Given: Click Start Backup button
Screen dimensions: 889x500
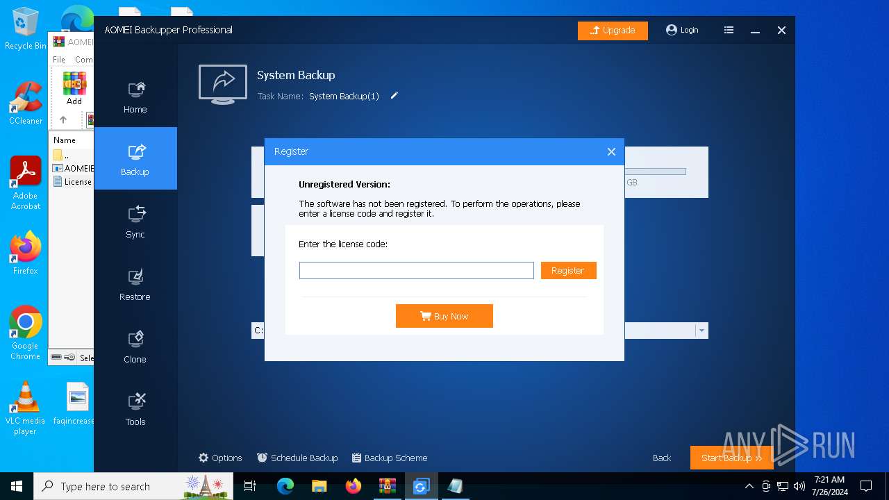Looking at the screenshot, I should point(732,458).
